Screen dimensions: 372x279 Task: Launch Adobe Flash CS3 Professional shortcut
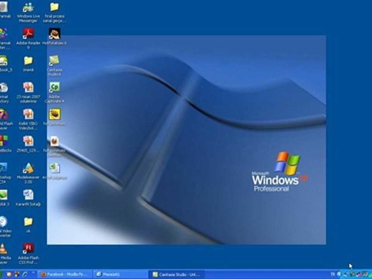28,253
